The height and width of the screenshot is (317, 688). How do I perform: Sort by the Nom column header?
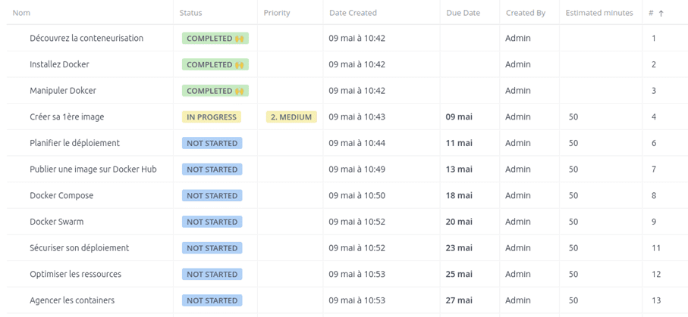point(21,13)
